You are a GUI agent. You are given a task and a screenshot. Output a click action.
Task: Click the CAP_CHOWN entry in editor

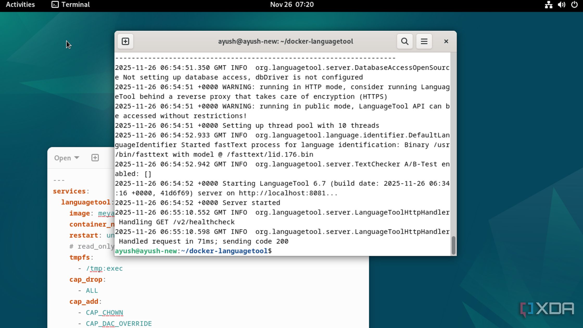click(104, 312)
